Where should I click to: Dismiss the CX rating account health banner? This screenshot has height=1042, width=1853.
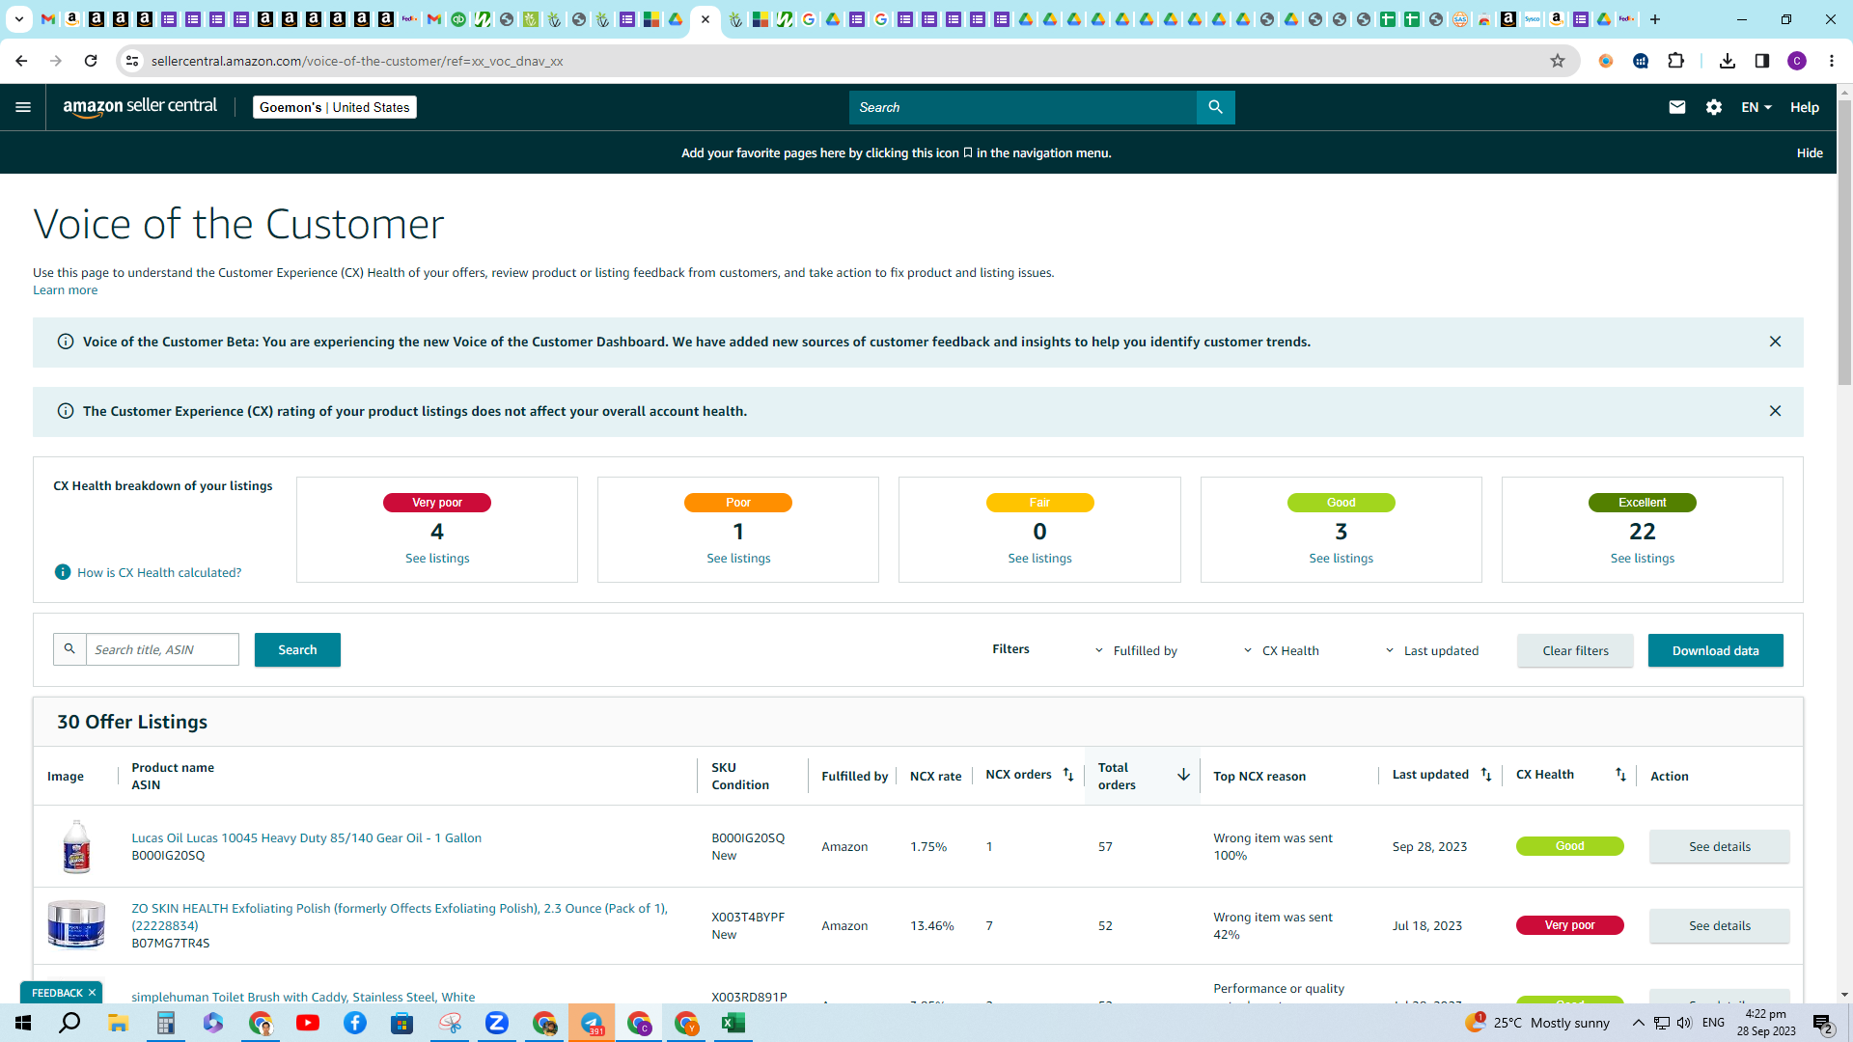click(x=1775, y=411)
